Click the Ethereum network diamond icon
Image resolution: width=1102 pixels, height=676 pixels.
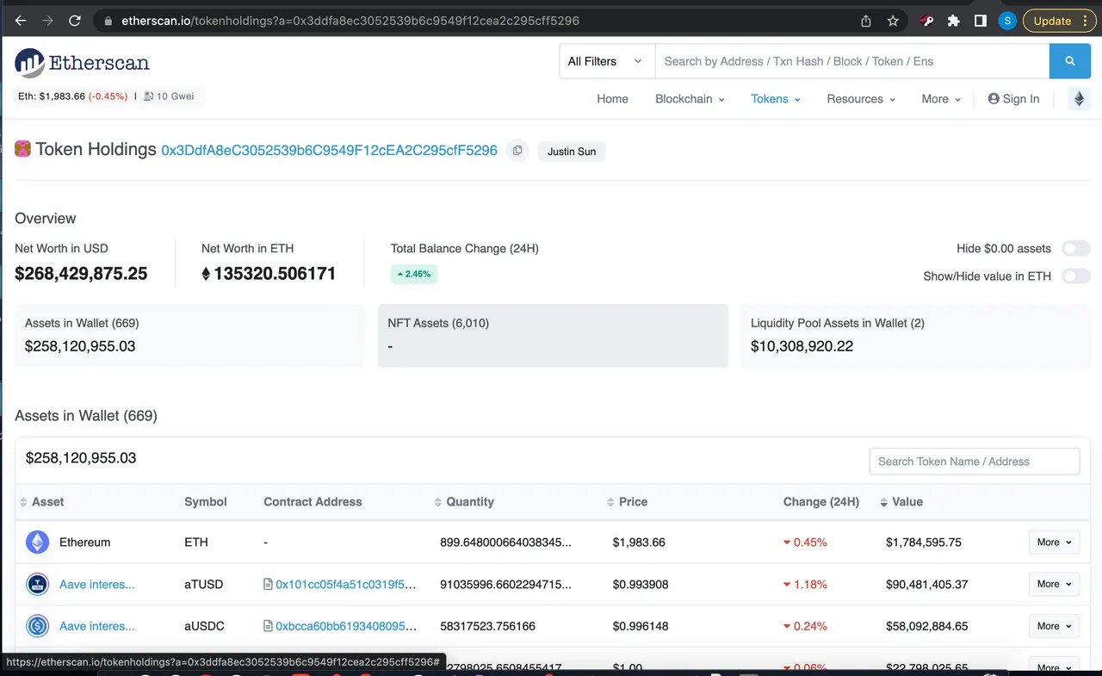pyautogui.click(x=1079, y=99)
